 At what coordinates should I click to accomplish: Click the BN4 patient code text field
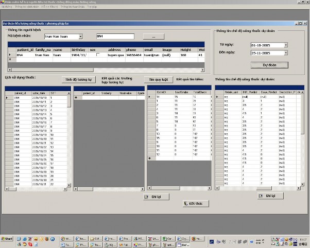coord(115,37)
